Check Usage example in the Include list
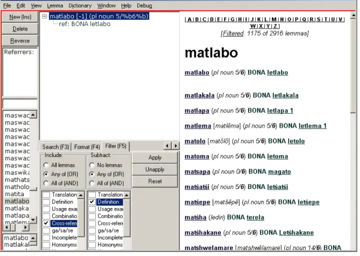360x256 pixels. point(46,209)
